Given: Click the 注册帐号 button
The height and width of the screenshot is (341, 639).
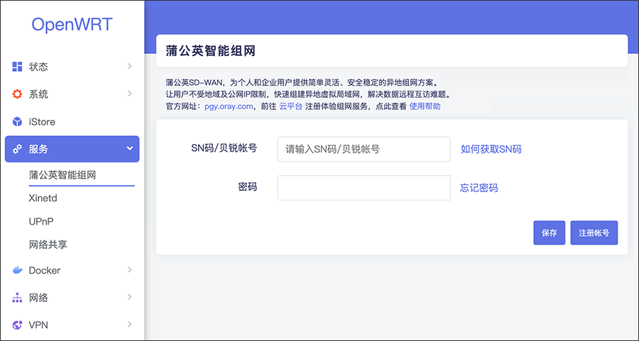Looking at the screenshot, I should (x=594, y=233).
